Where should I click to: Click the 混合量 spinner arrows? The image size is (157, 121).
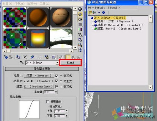56,92
